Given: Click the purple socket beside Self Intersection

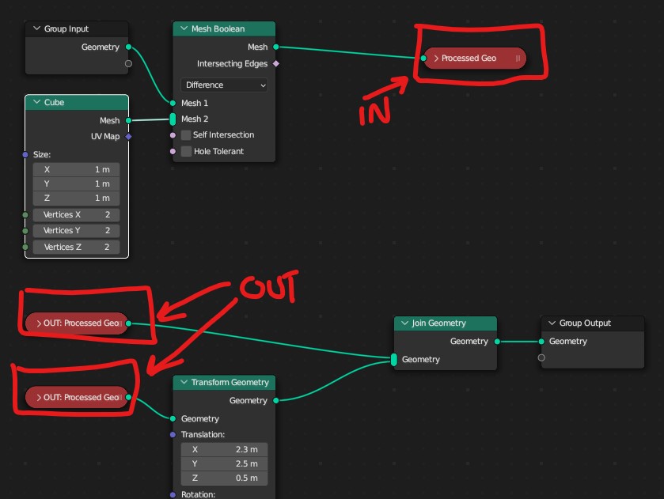Looking at the screenshot, I should coord(173,135).
